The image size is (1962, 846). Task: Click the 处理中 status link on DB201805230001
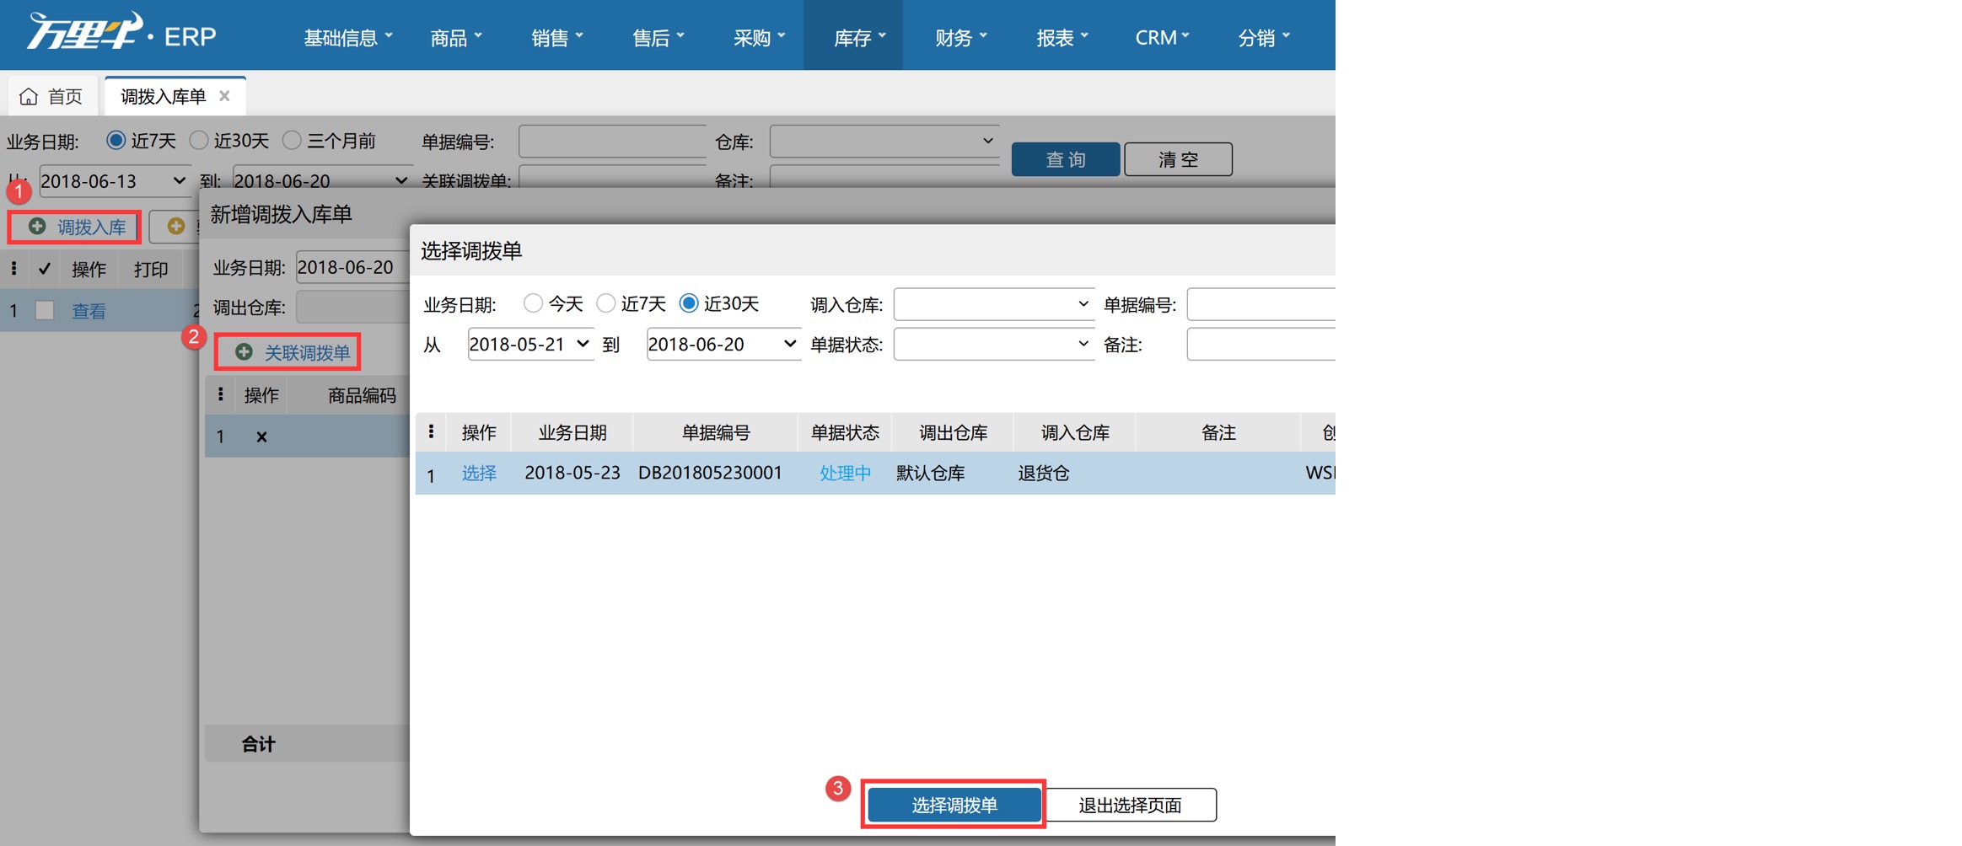coord(844,473)
